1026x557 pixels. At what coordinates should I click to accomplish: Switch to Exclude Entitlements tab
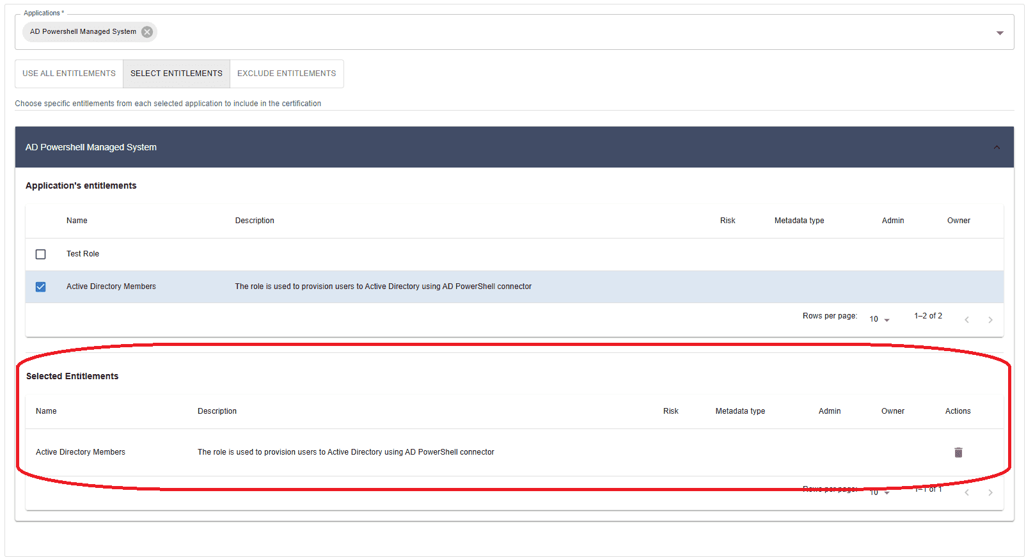pos(287,74)
